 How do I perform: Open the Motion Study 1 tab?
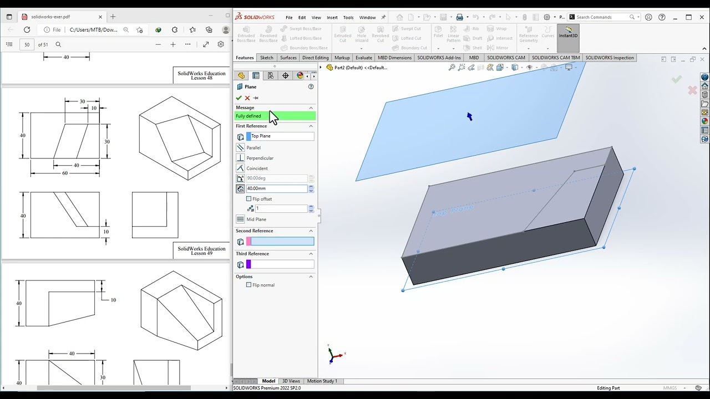click(322, 381)
